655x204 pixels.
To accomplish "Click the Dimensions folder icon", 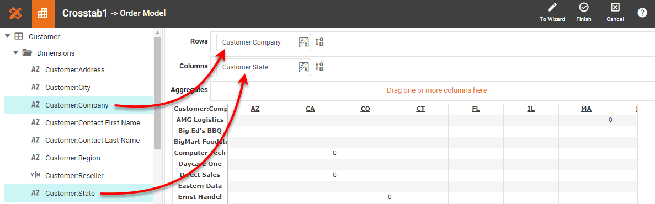I will pos(27,53).
